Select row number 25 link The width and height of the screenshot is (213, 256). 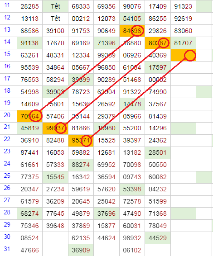7,176
